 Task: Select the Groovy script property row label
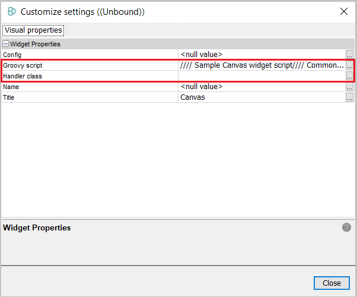pos(23,65)
